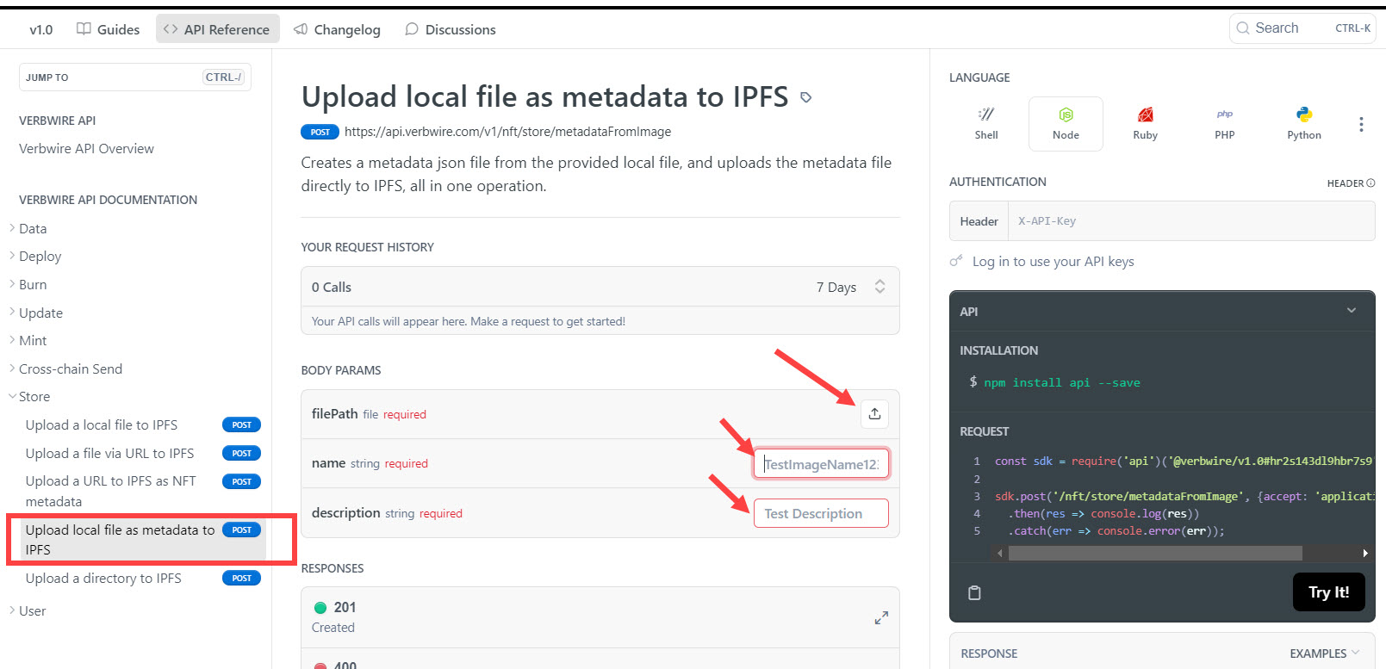Collapse the API code panel chevron
This screenshot has height=669, width=1386.
pyautogui.click(x=1352, y=311)
